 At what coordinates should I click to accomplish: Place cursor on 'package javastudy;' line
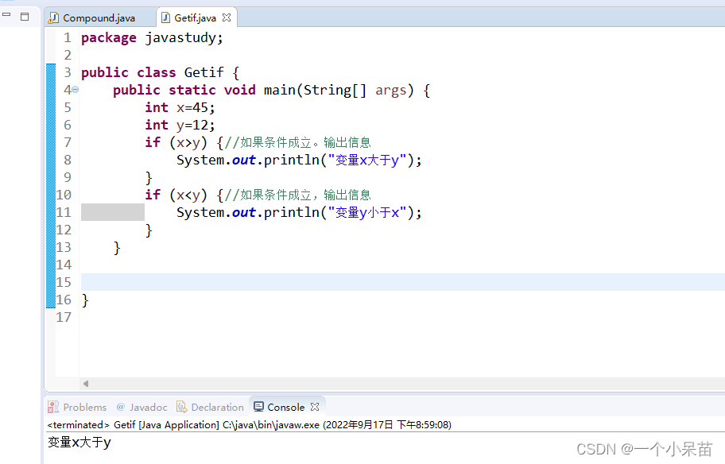point(152,37)
